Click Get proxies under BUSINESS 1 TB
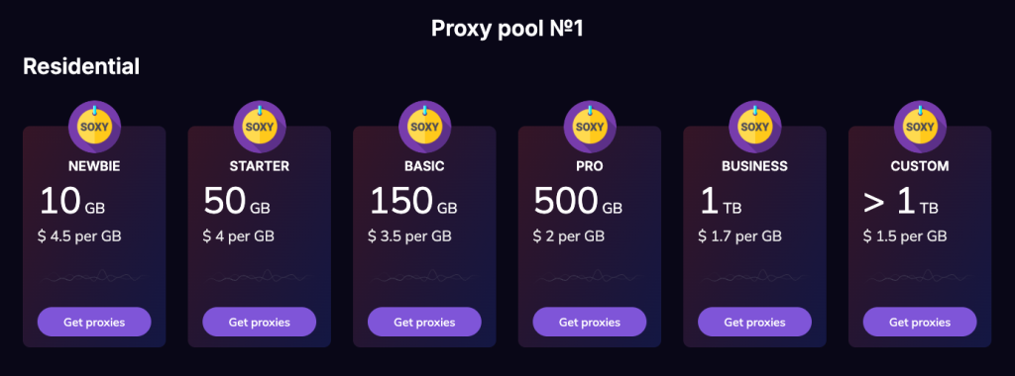This screenshot has width=1015, height=376. (754, 322)
